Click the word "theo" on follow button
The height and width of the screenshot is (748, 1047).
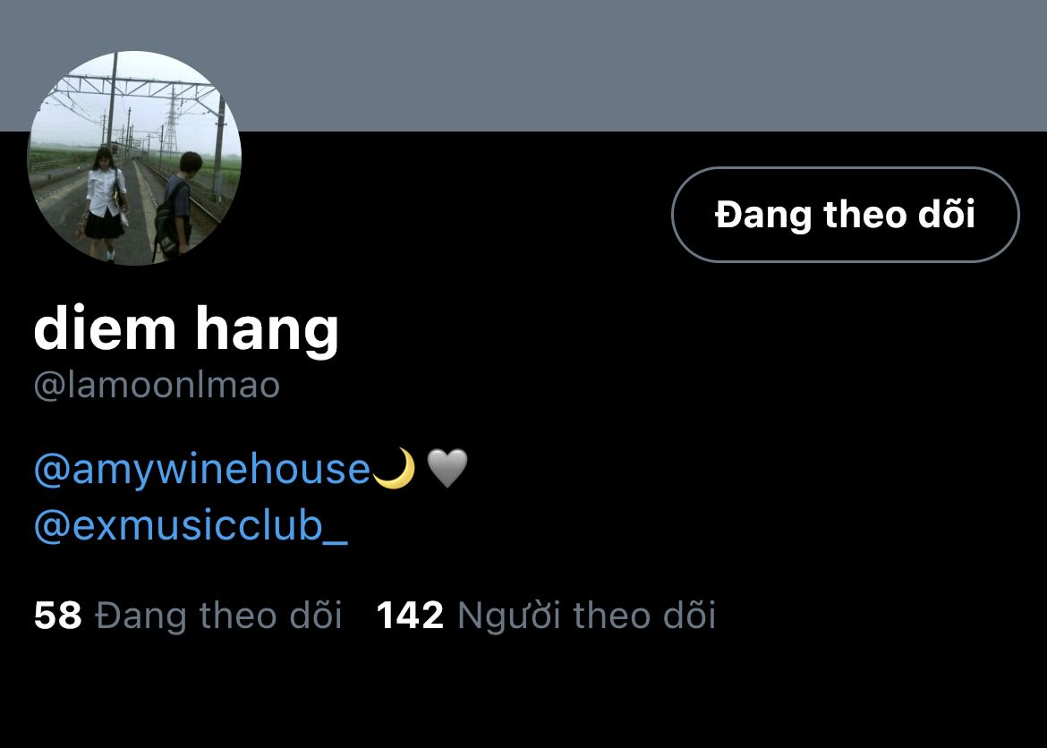coord(864,215)
